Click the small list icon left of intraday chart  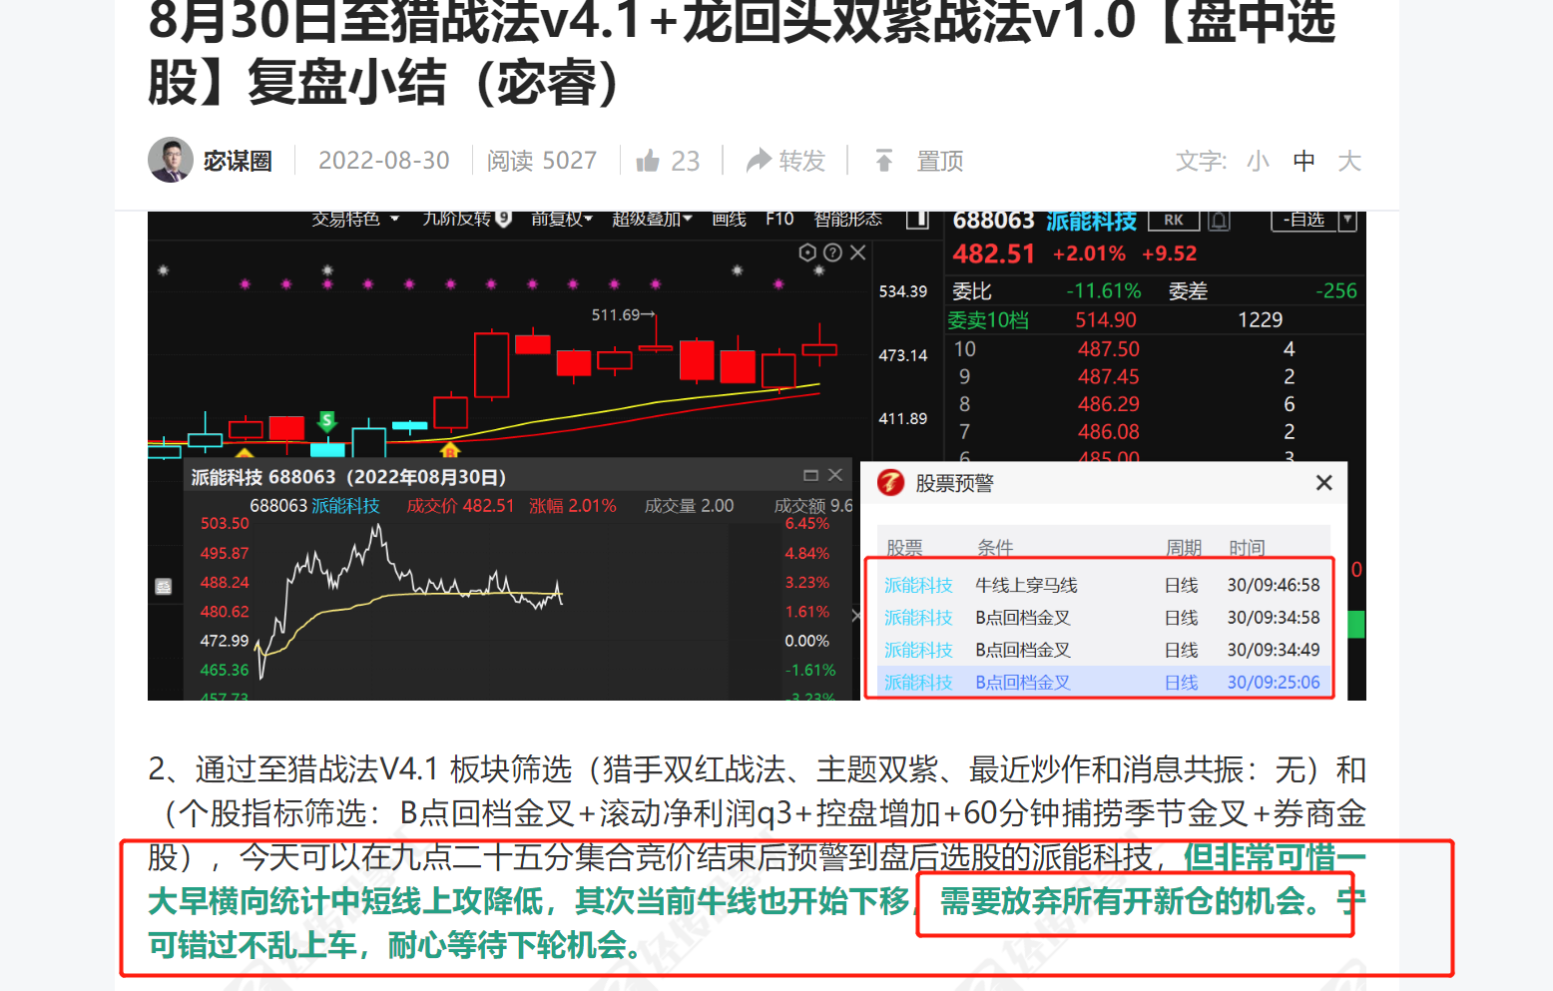point(164,587)
